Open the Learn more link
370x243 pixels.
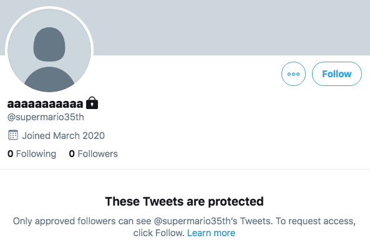tap(211, 233)
